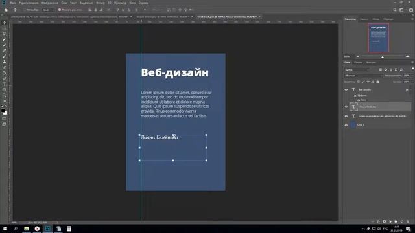Click the Слой 1 layer thumbnail
The height and width of the screenshot is (233, 415).
point(353,125)
